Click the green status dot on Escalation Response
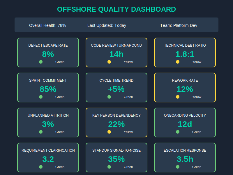This screenshot has height=175, width=233. (x=178, y=167)
